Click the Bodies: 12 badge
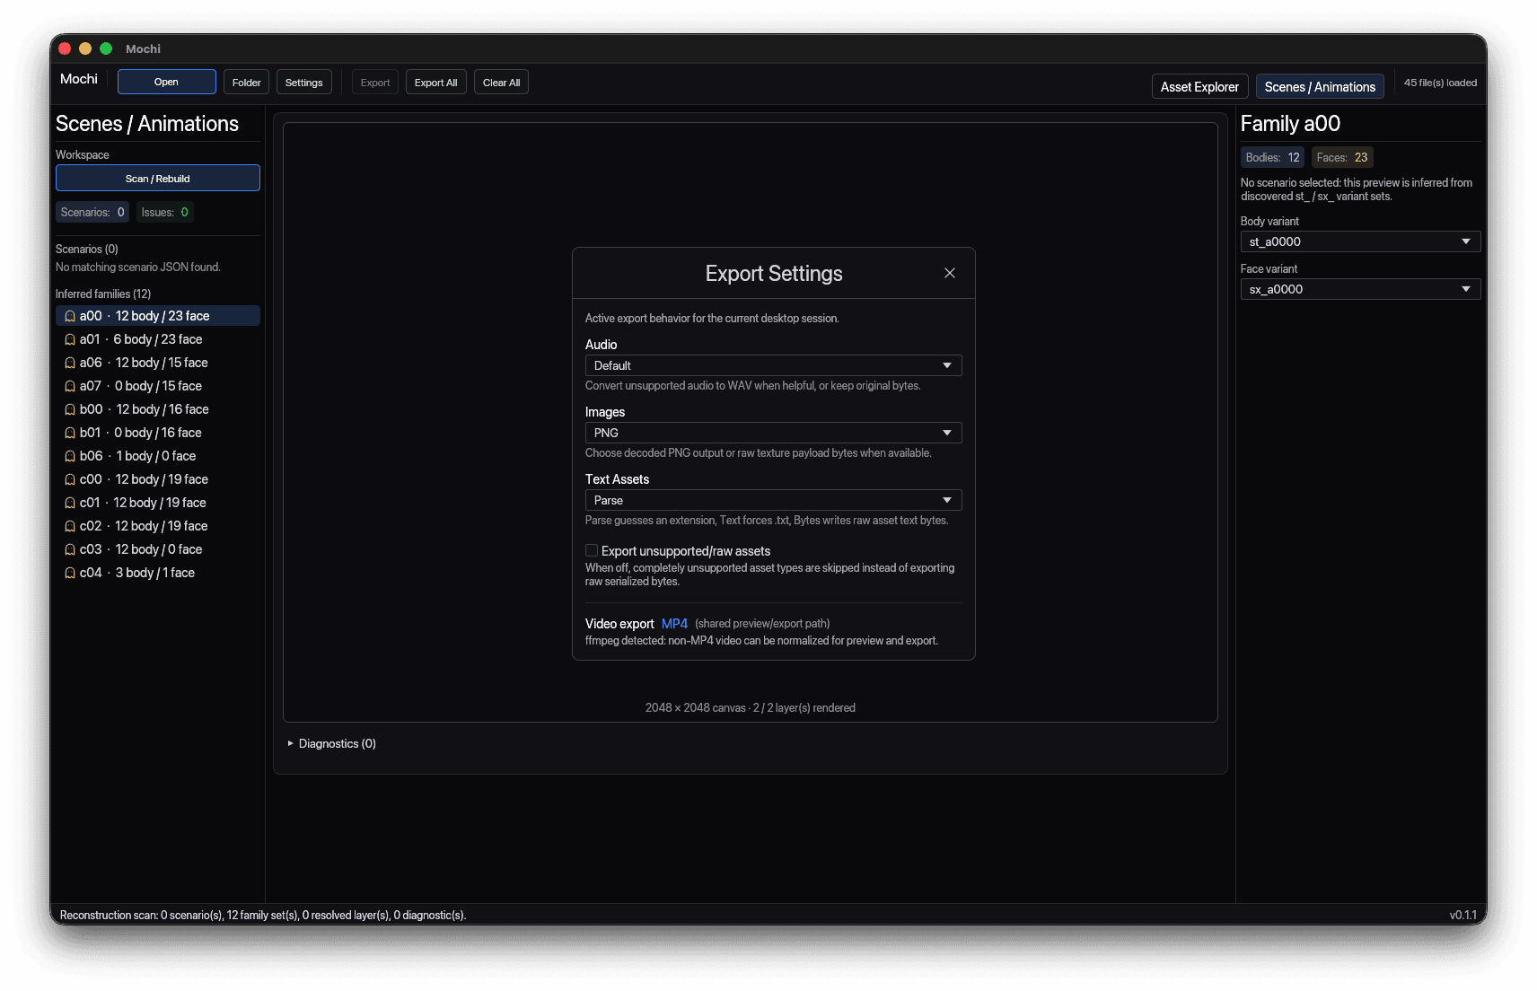This screenshot has width=1537, height=991. tap(1272, 157)
